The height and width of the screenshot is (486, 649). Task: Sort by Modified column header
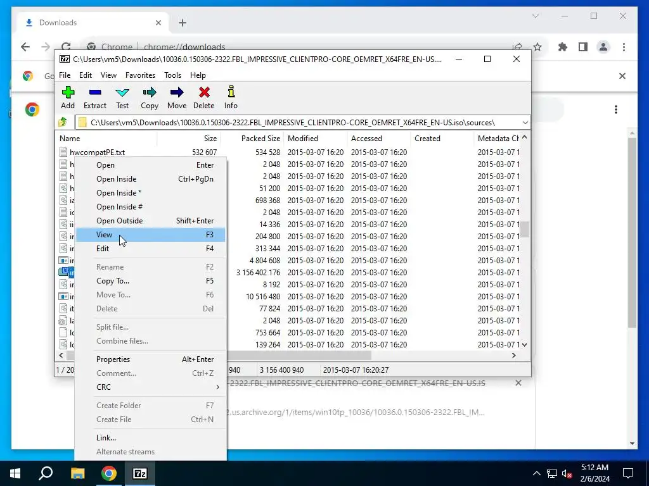(x=316, y=139)
